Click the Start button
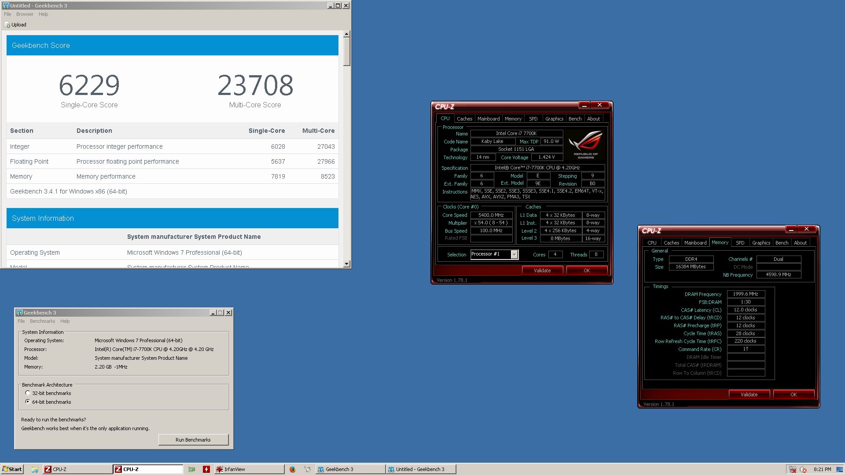The image size is (845, 475). [x=12, y=469]
